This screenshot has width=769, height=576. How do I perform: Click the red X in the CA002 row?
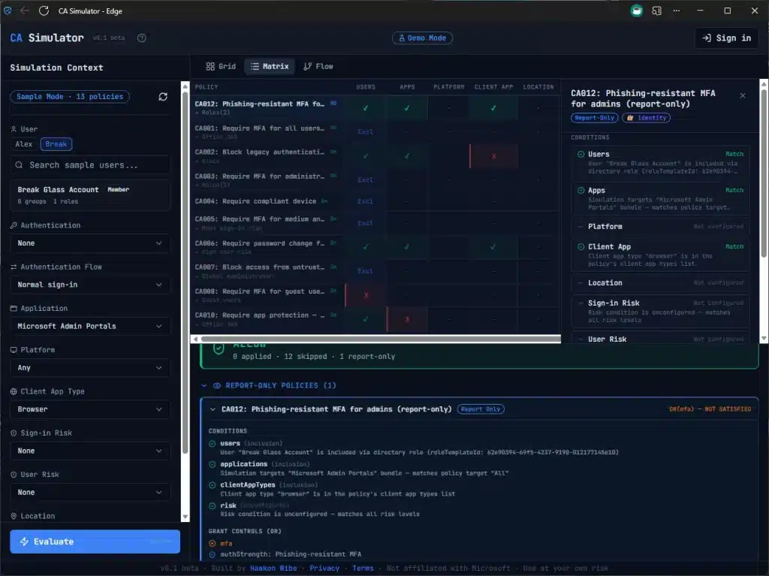click(x=493, y=156)
